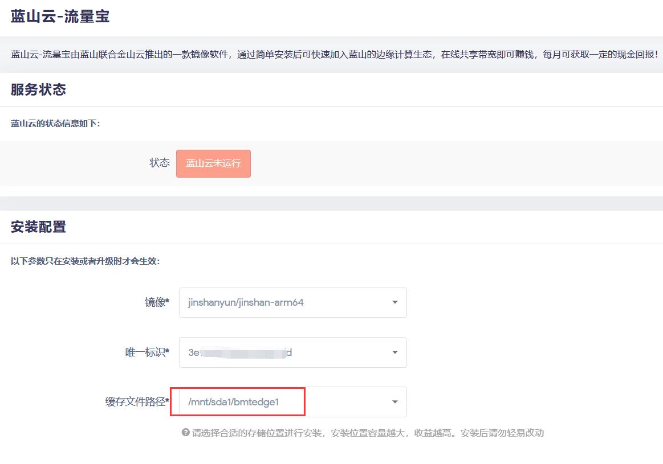
Task: Click the 蓝山云的状态信息如下 subtitle
Action: coord(55,124)
